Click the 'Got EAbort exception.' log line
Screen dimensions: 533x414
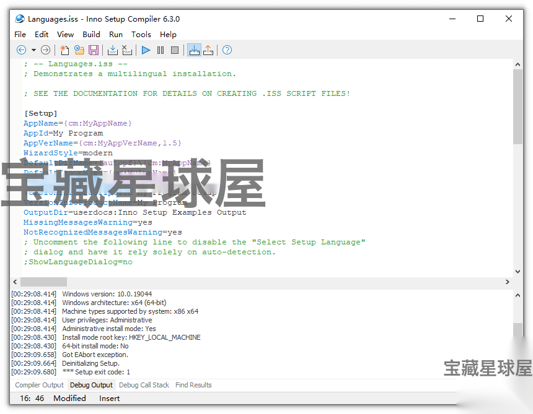tap(95, 355)
